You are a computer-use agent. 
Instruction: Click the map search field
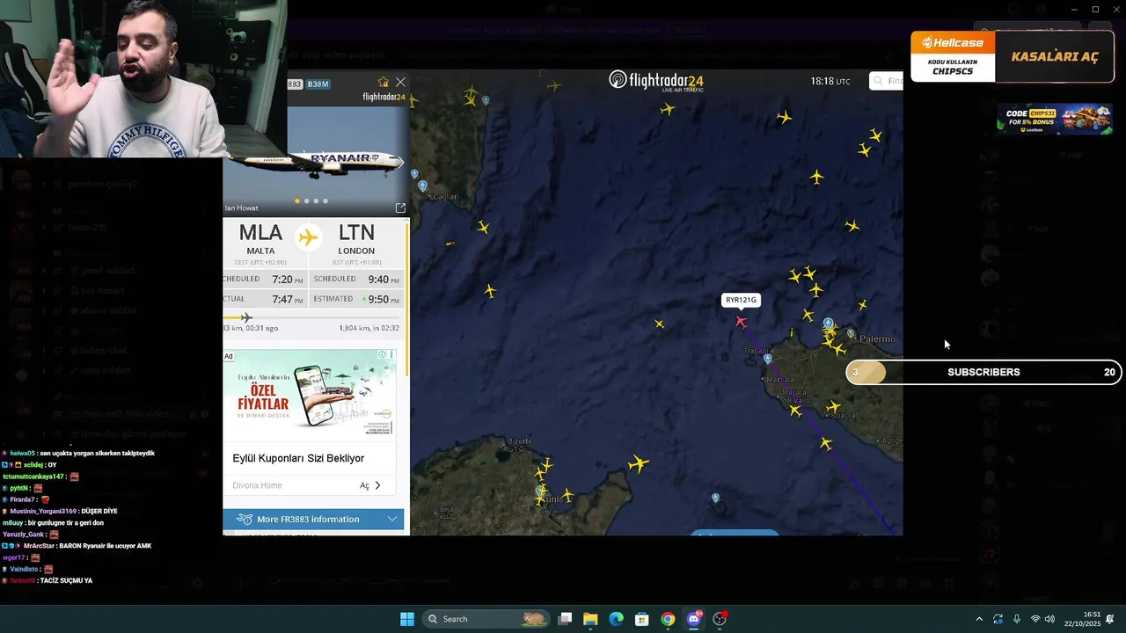(x=887, y=81)
